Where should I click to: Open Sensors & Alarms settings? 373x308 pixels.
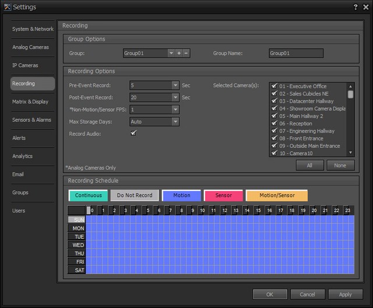33,120
